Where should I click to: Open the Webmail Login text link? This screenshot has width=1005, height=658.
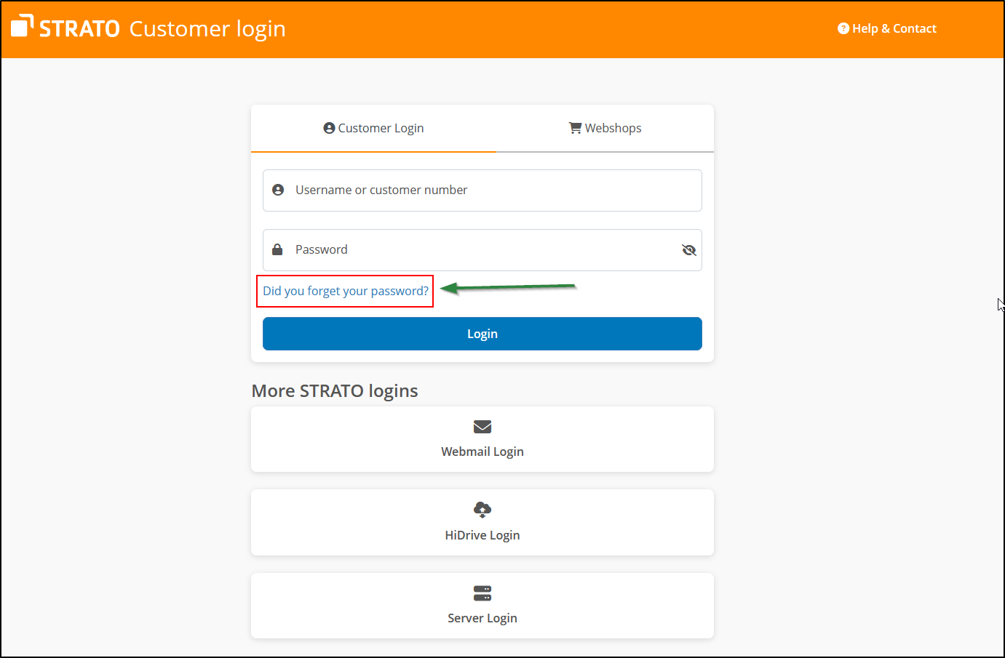coord(482,452)
